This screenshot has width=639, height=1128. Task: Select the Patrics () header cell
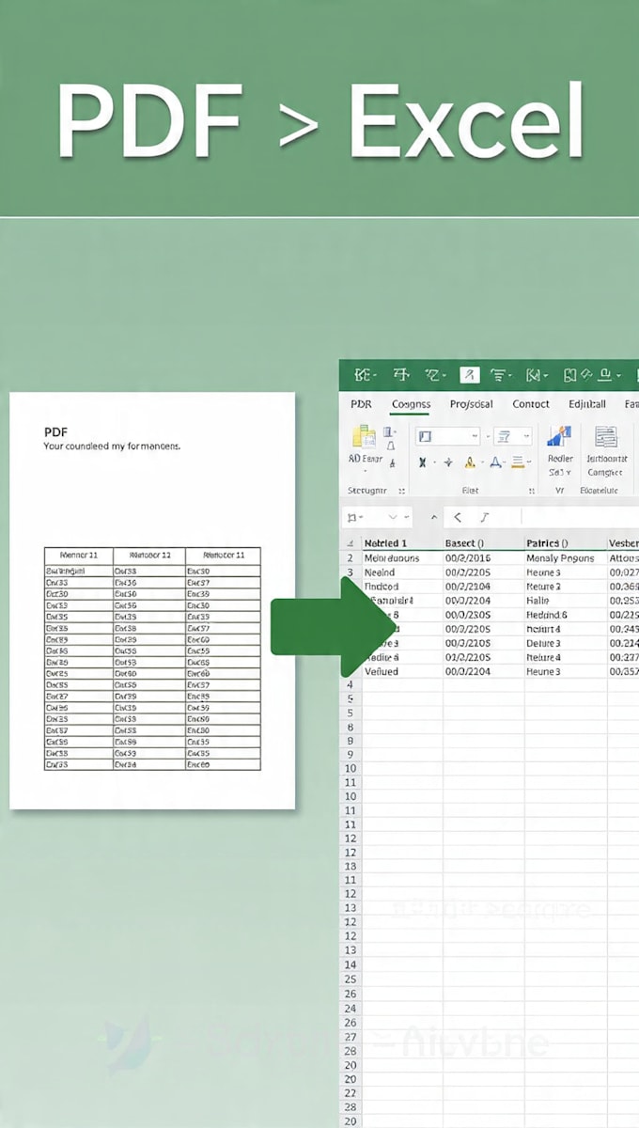[566, 543]
